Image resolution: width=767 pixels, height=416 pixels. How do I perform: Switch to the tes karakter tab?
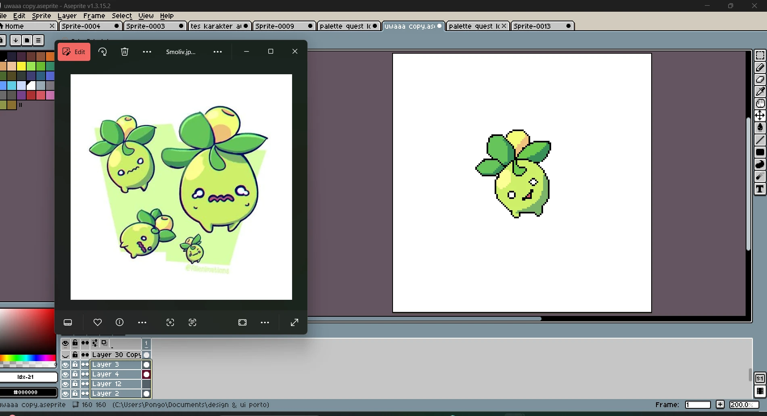pos(219,26)
